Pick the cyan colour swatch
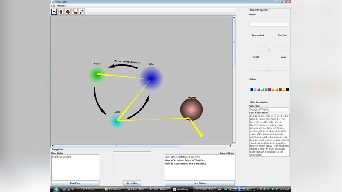The width and height of the screenshot is (342, 192). [x=255, y=90]
